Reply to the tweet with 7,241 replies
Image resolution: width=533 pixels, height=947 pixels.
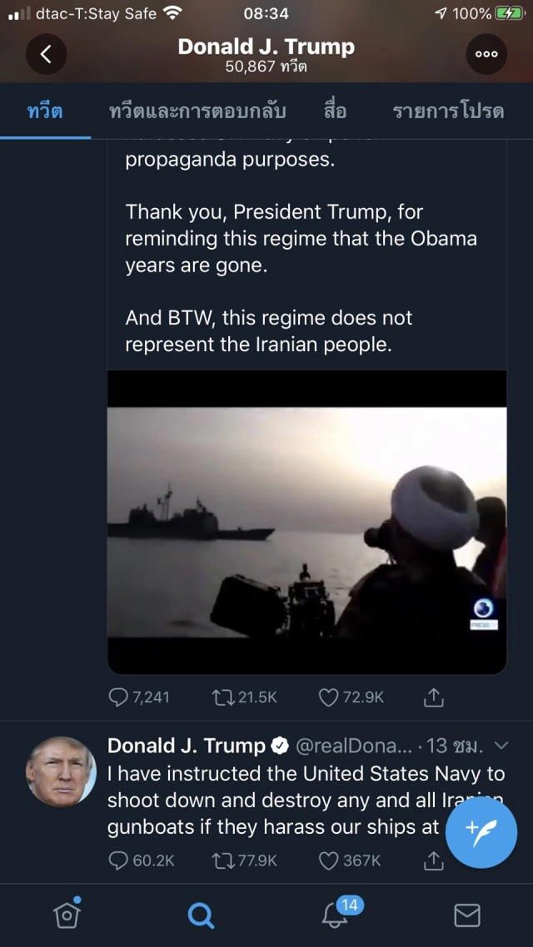point(119,697)
